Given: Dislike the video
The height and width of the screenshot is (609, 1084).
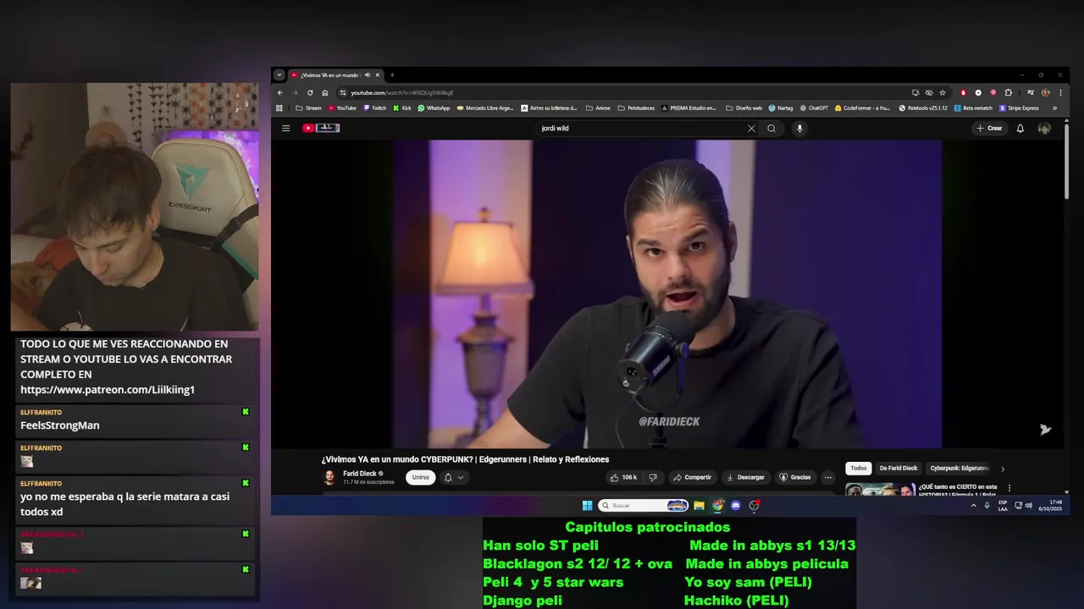Looking at the screenshot, I should coord(653,477).
